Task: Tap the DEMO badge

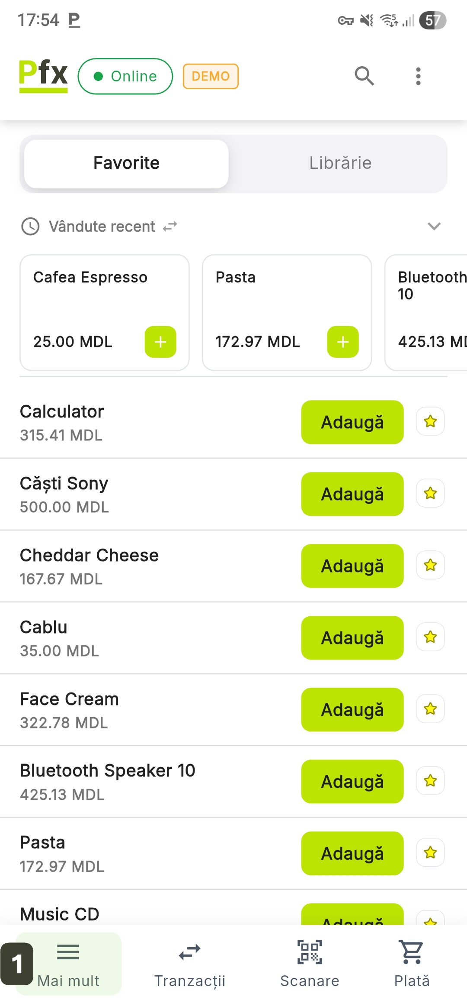Action: [211, 76]
